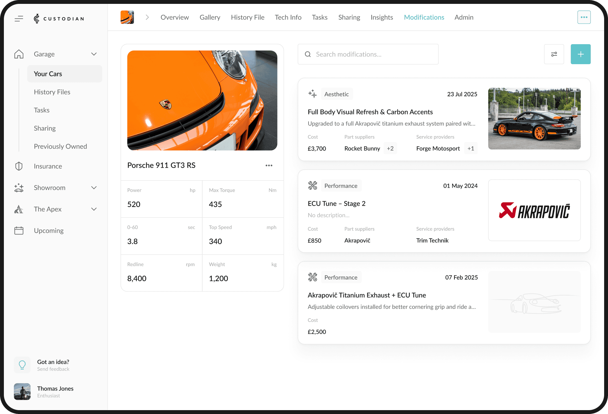
Task: Add a new modification with plus button
Action: [x=581, y=54]
